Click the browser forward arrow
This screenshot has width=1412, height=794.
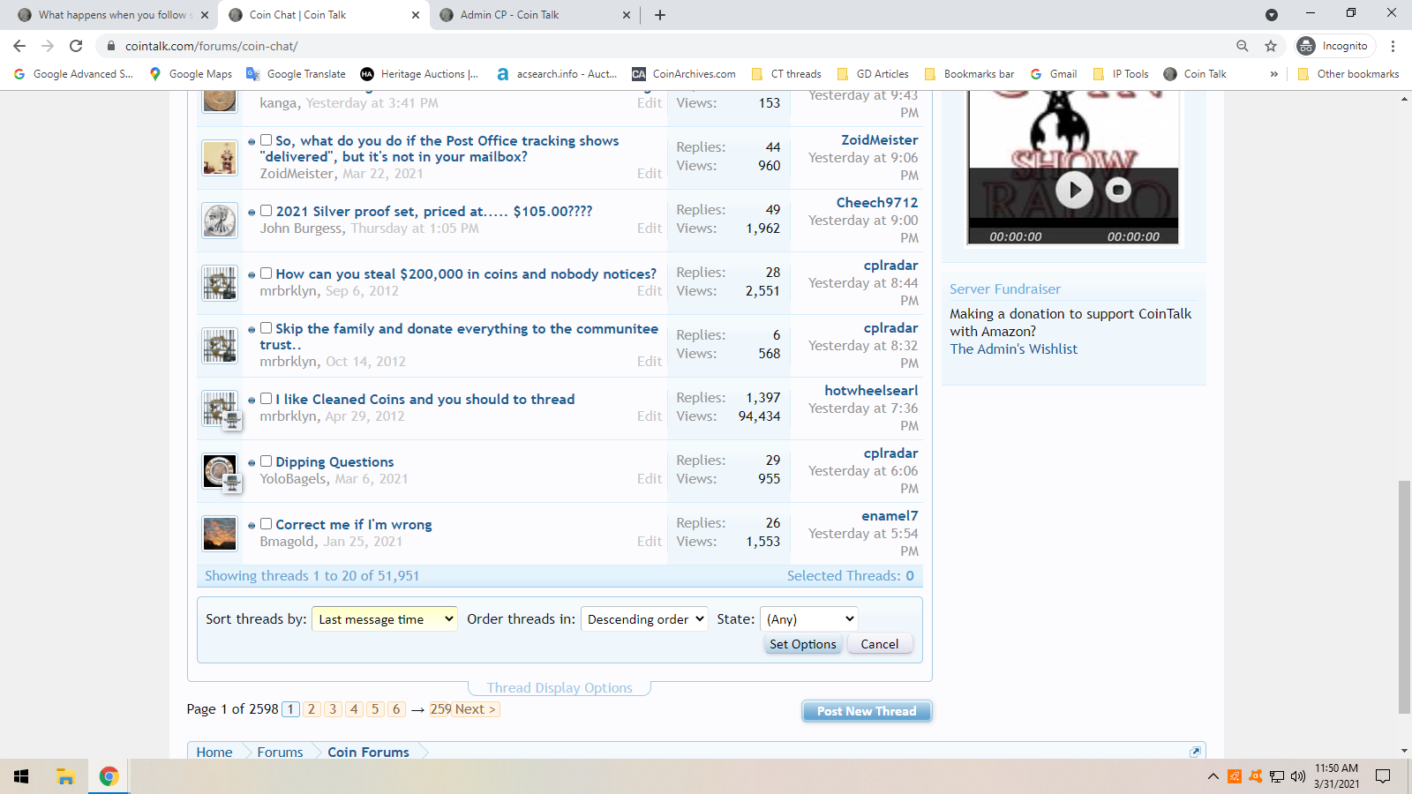[x=48, y=46]
